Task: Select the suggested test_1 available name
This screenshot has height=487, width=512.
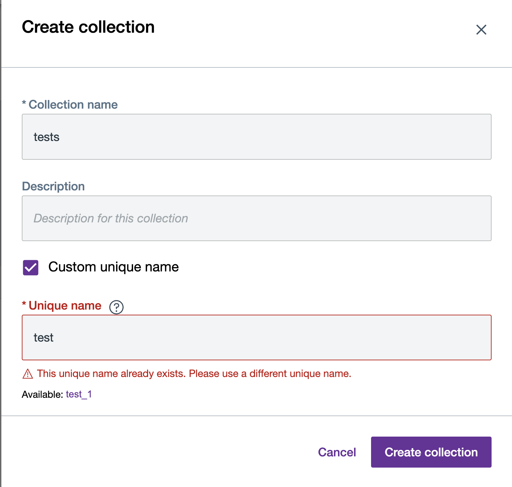Action: click(79, 394)
